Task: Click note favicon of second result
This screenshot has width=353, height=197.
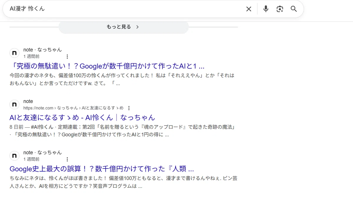Action: [x=14, y=104]
